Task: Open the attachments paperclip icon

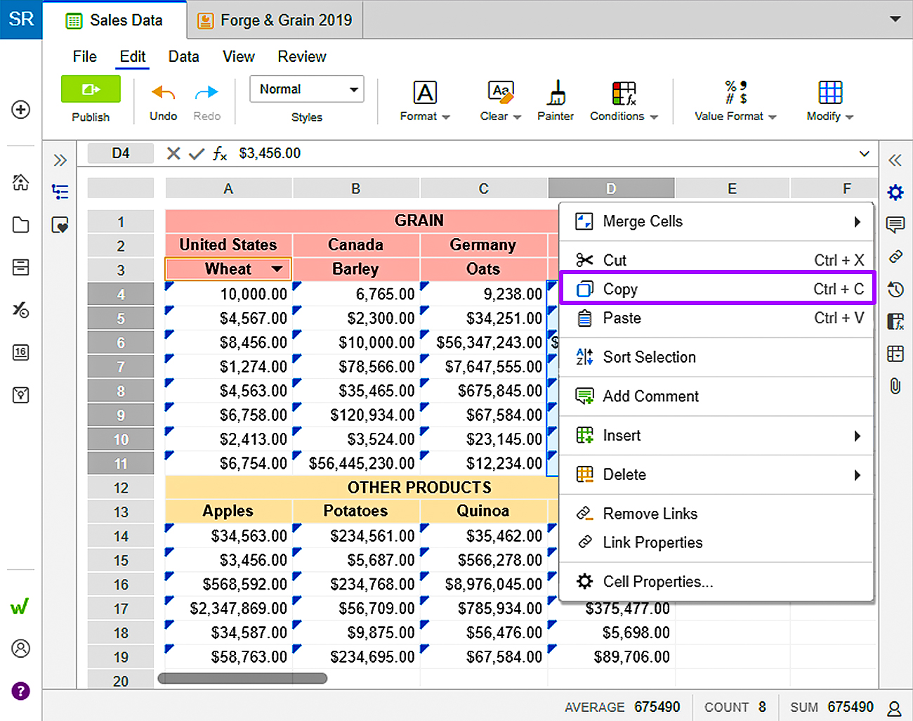Action: 895,386
